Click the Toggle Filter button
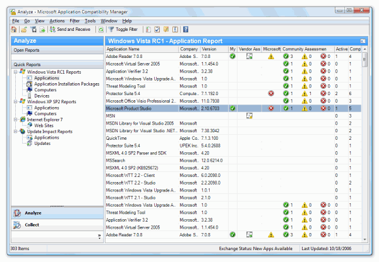379x262 pixels. pos(122,29)
